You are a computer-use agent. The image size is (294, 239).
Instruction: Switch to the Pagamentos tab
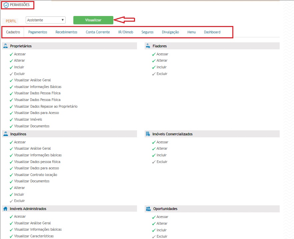(38, 32)
